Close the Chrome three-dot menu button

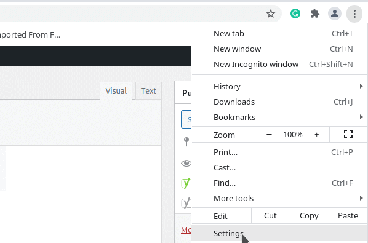pyautogui.click(x=354, y=14)
